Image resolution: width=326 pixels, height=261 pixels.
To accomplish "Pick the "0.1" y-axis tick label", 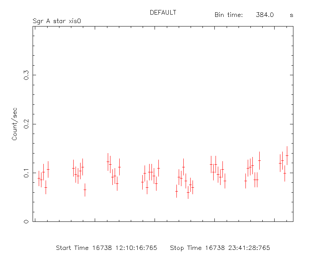I will (x=26, y=173).
